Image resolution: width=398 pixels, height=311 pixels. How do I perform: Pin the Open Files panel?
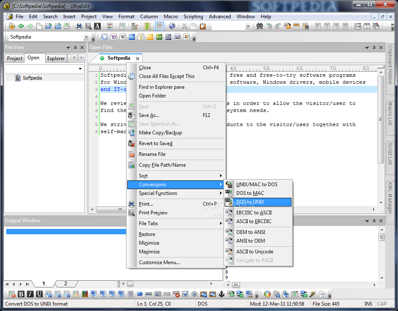[374, 47]
